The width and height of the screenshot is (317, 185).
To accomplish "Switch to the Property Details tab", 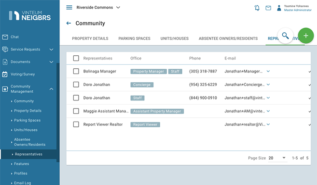I will tap(90, 38).
